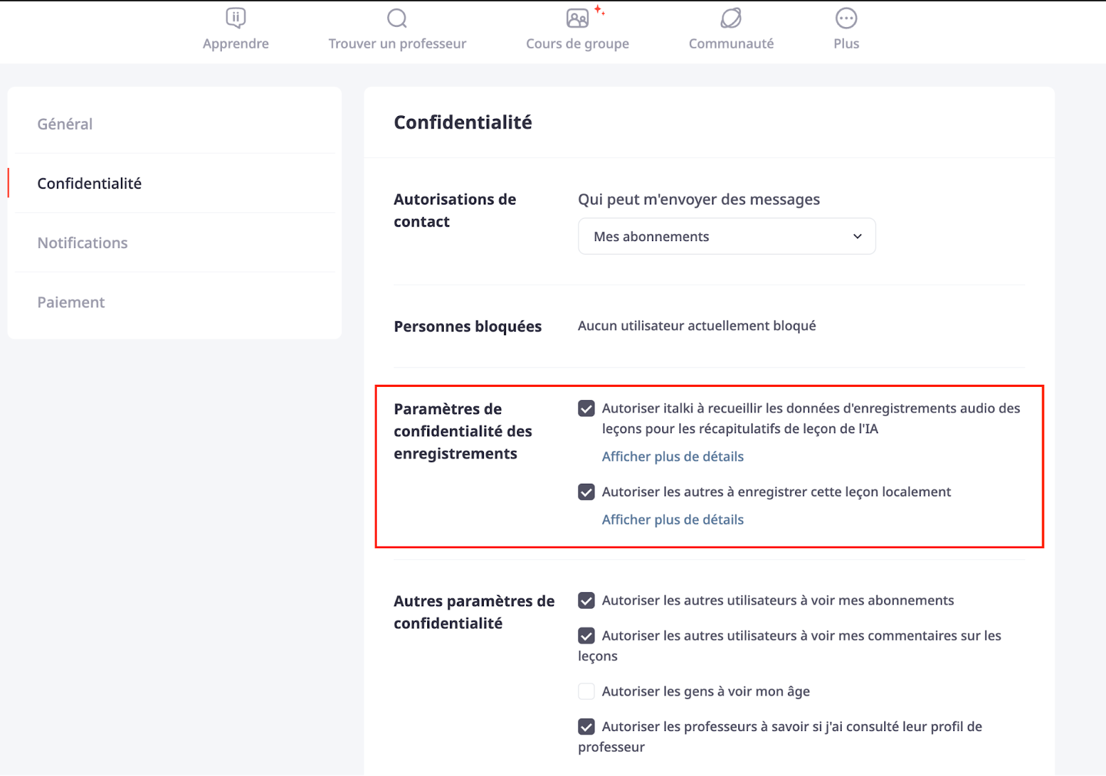The height and width of the screenshot is (776, 1106).
Task: Open the "Mes abonnements" message dropdown
Action: [x=727, y=236]
